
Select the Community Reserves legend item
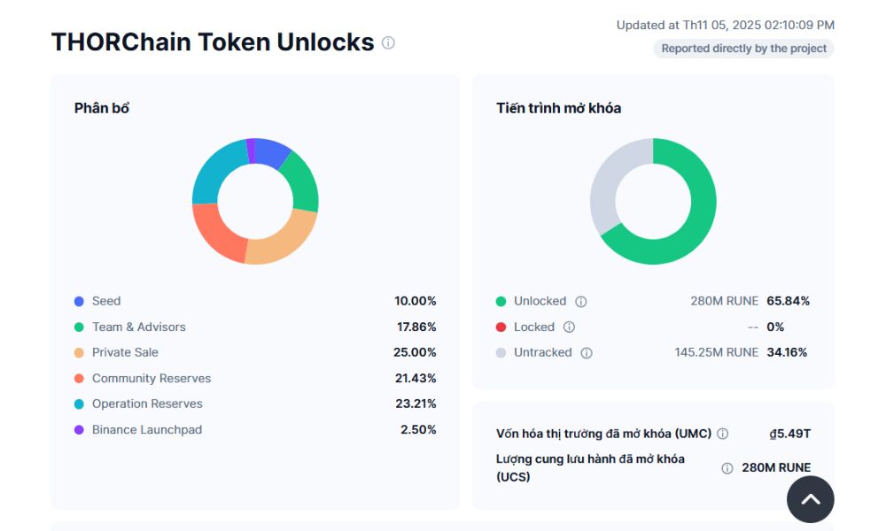(151, 378)
